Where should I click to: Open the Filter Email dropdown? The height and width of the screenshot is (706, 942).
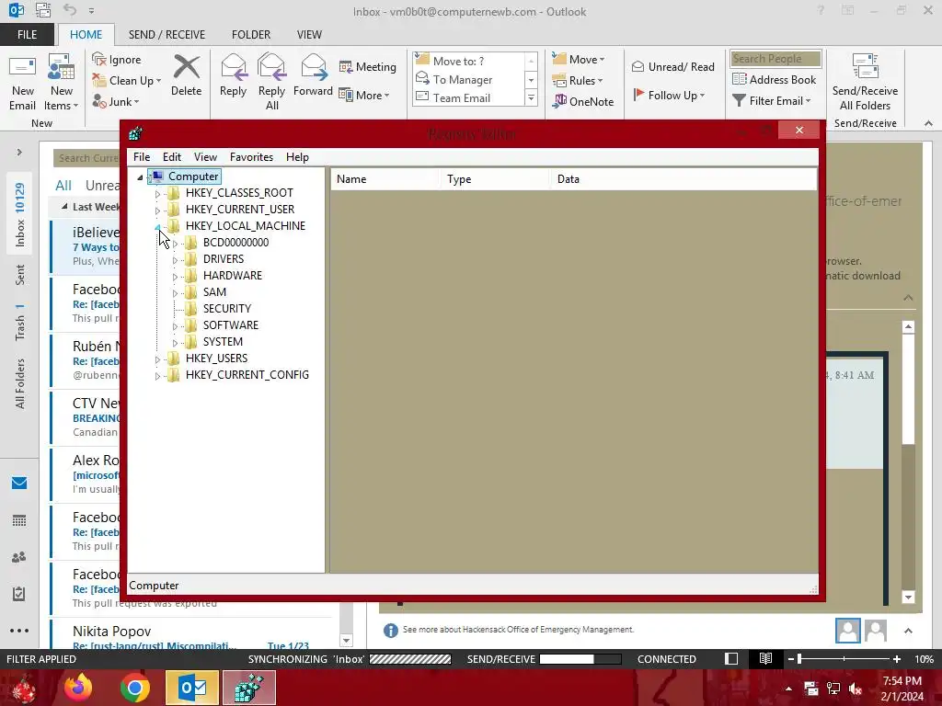[772, 101]
